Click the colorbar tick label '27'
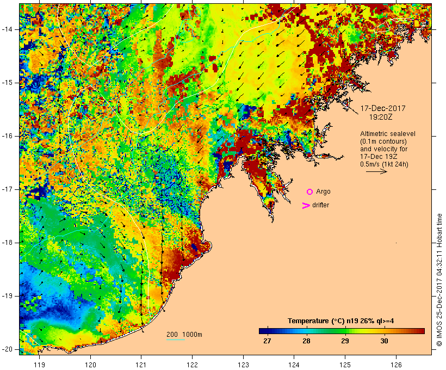The height and width of the screenshot is (370, 446). (267, 341)
